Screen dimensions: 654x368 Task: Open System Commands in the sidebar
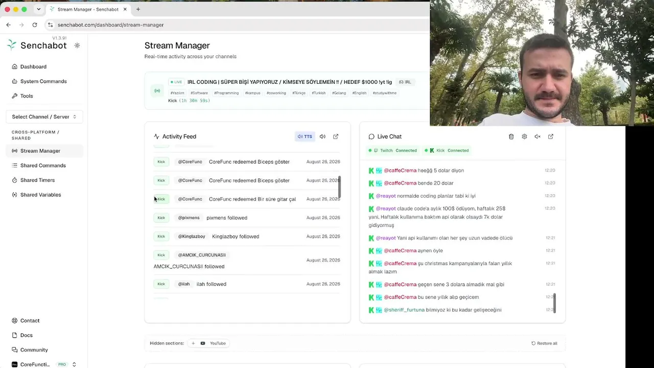43,81
